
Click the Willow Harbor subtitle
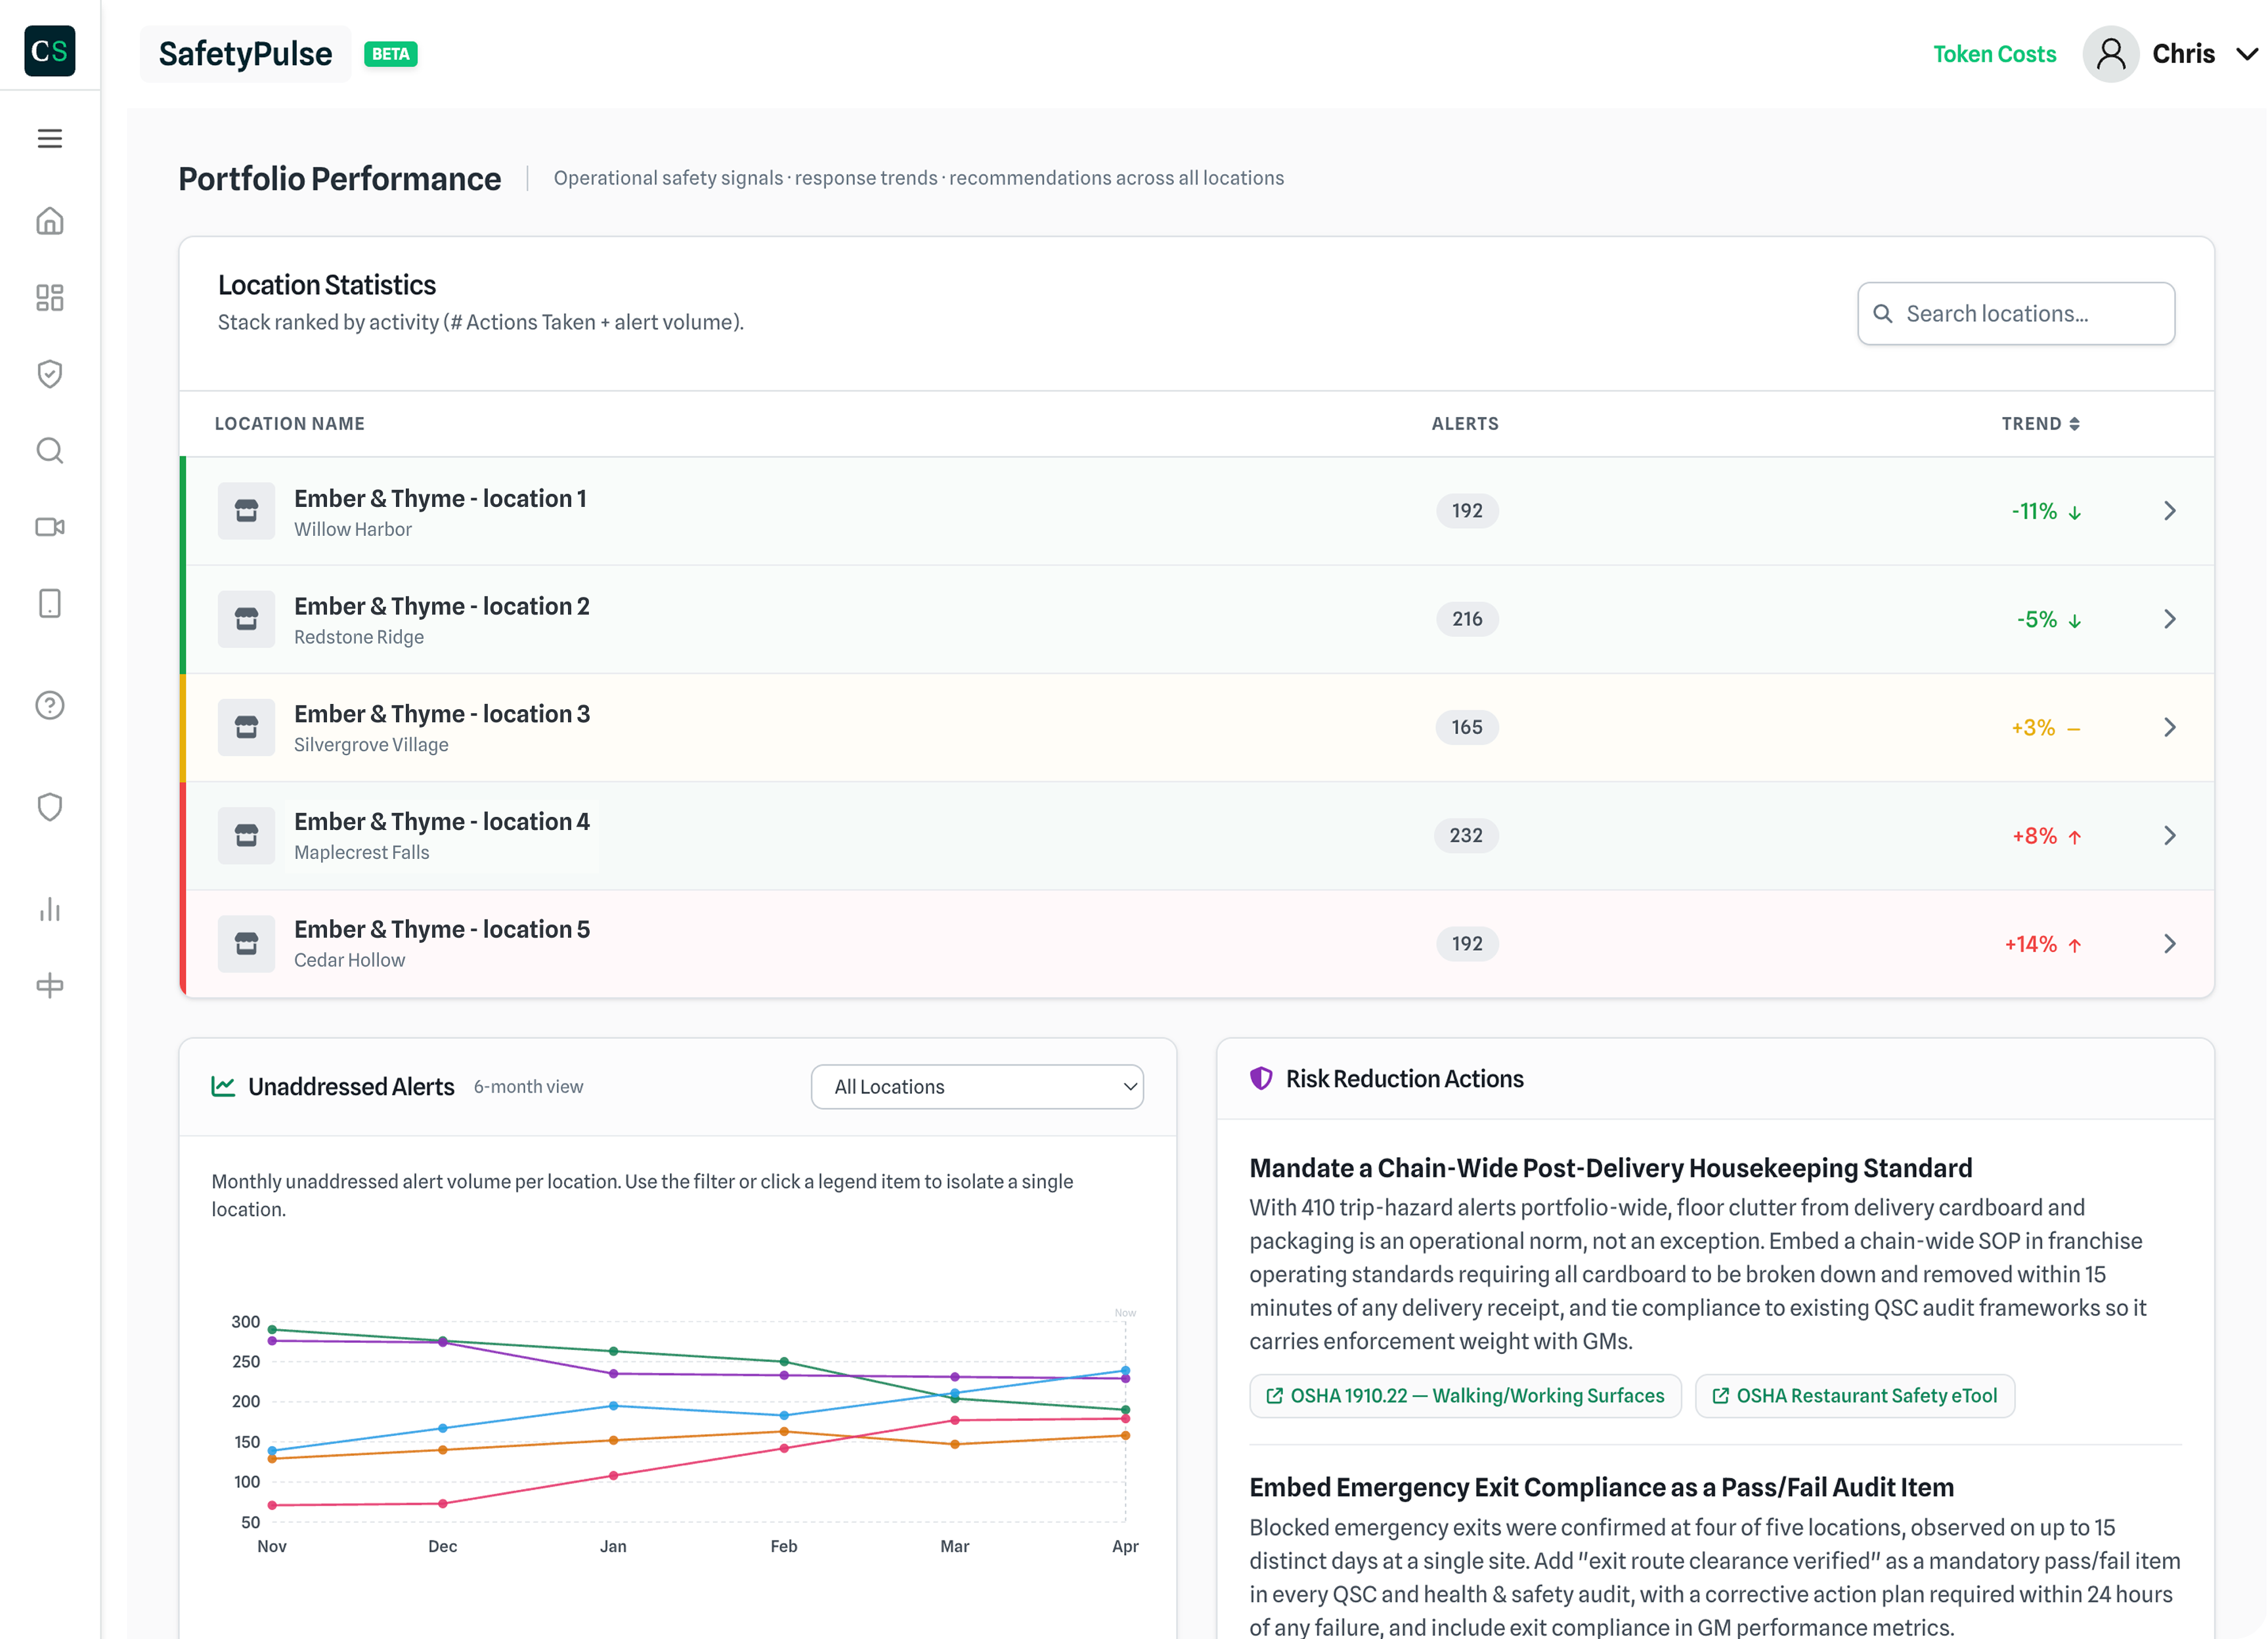coord(353,530)
